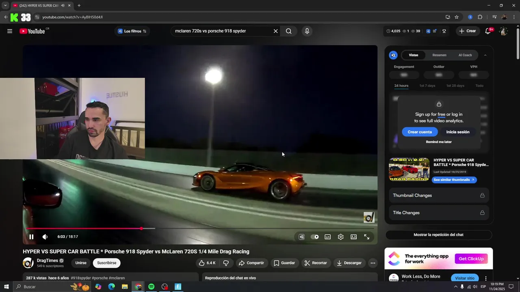520x292 pixels.
Task: Open the DragTimes channel avatar
Action: point(28,263)
